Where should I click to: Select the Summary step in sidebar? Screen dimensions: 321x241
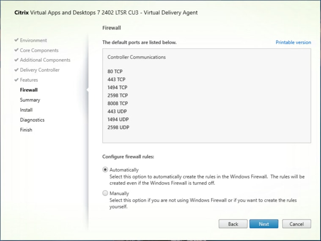[x=30, y=100]
